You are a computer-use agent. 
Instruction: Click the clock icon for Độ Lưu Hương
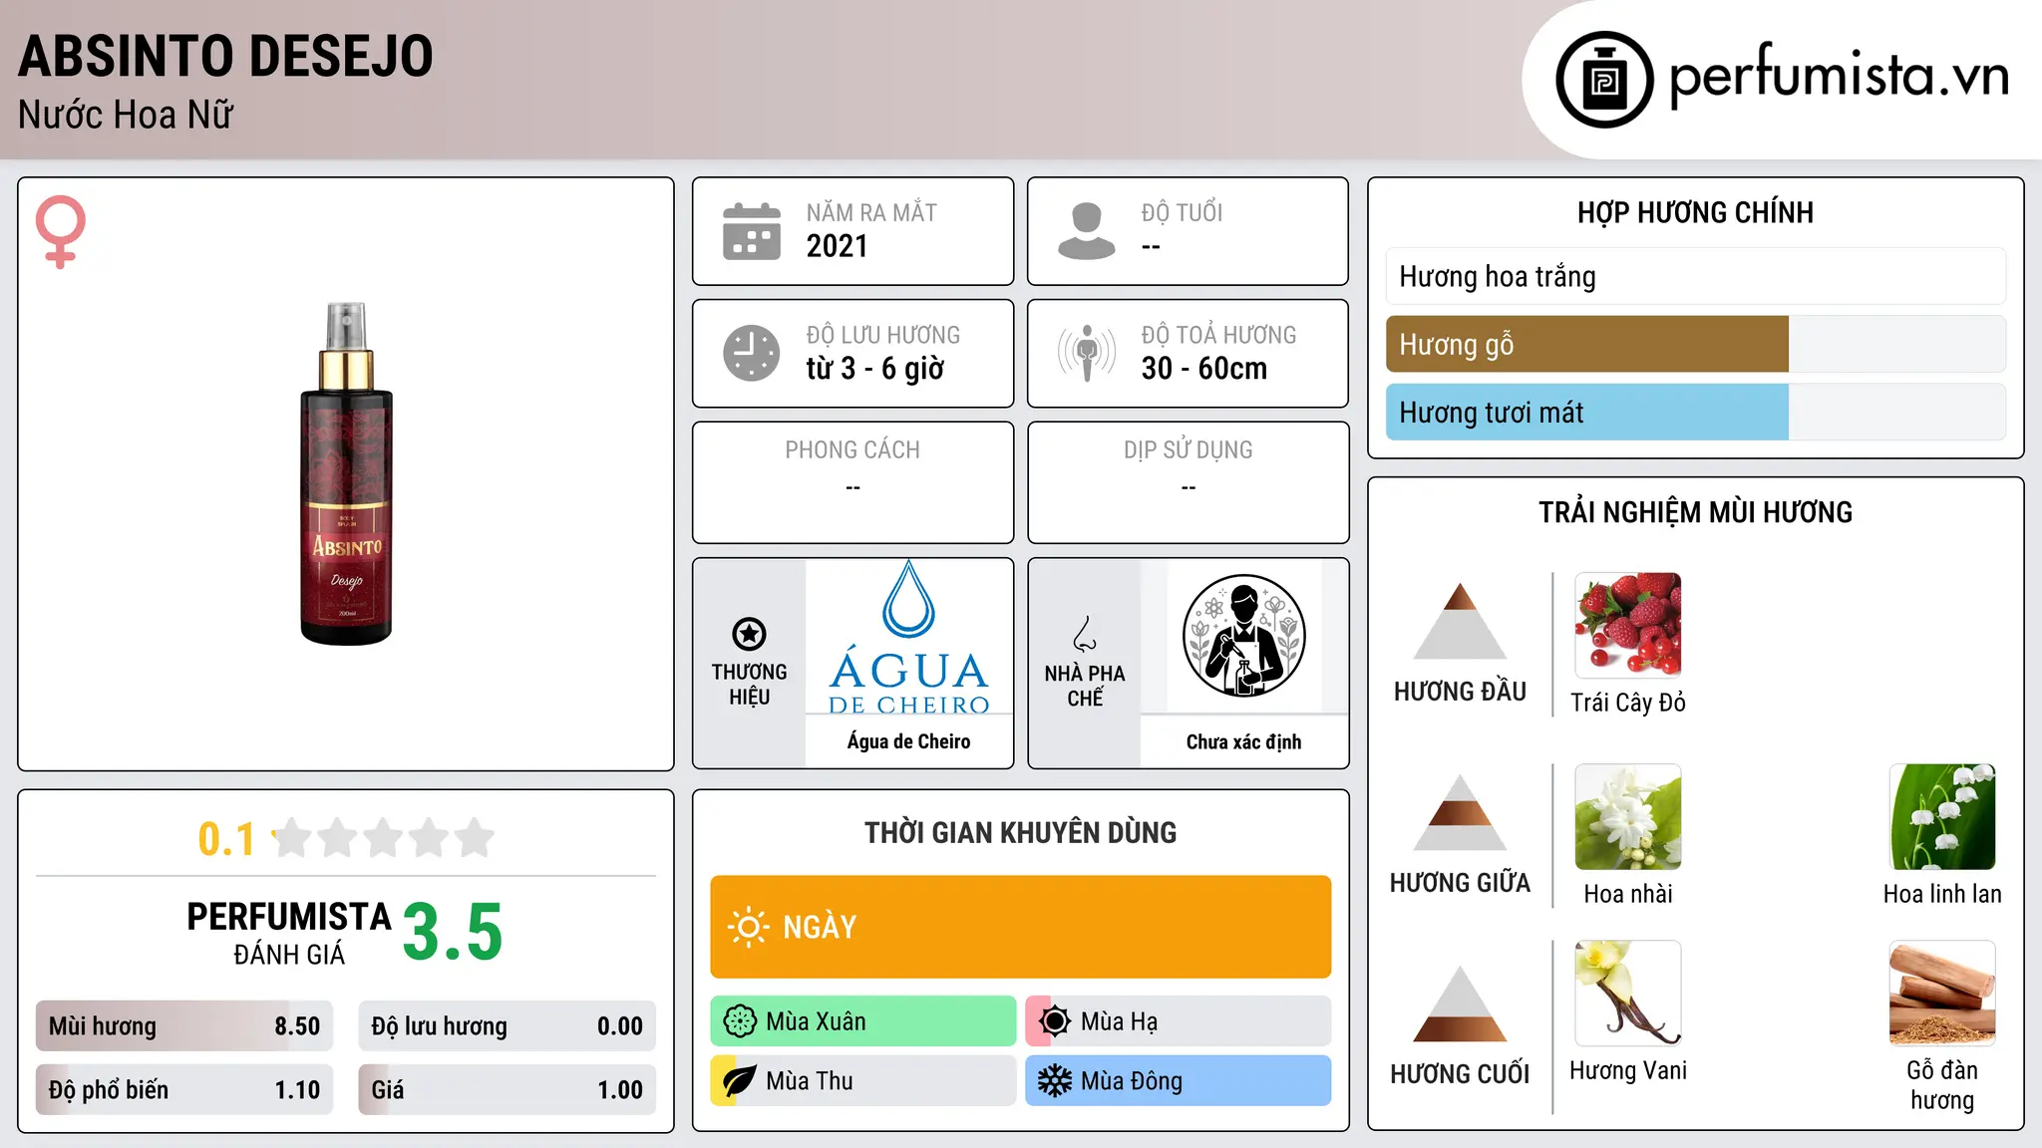tap(752, 353)
